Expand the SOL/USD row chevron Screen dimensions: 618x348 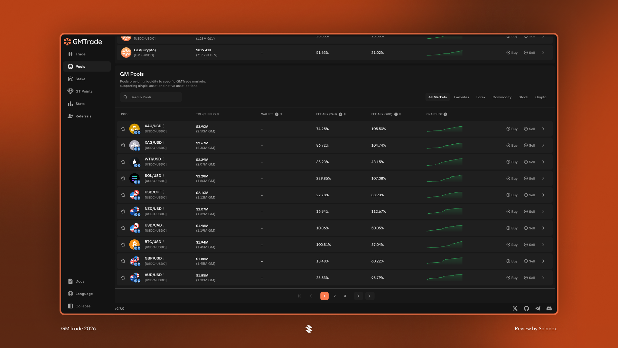pos(543,179)
